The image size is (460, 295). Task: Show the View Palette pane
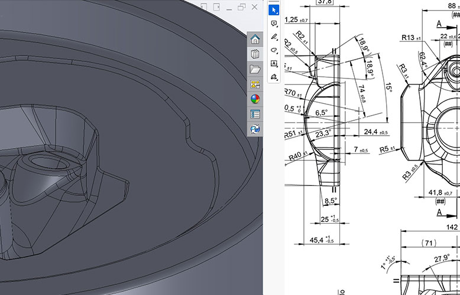(255, 84)
